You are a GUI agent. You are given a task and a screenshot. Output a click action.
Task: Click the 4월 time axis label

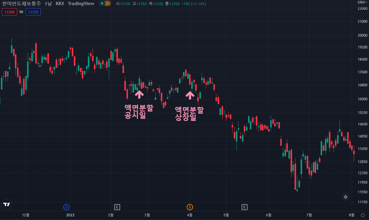pos(190,215)
